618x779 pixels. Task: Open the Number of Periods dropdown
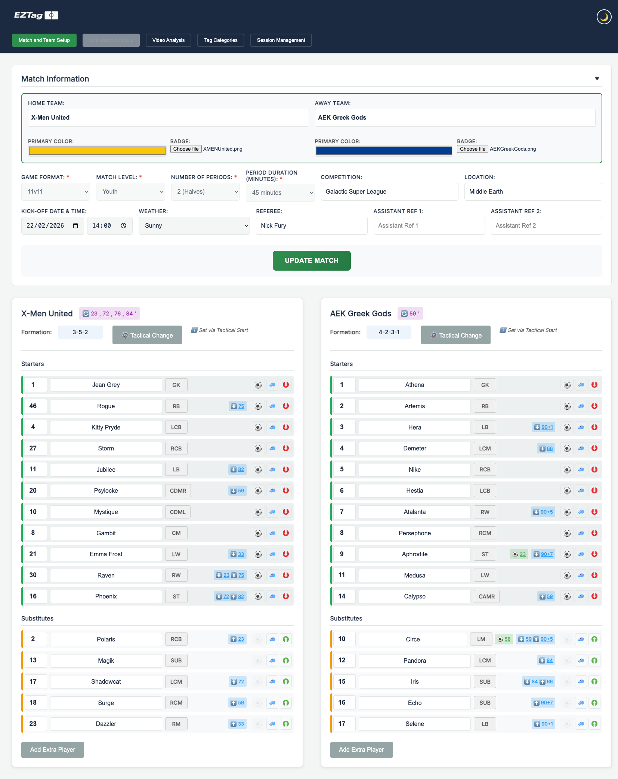coord(205,191)
